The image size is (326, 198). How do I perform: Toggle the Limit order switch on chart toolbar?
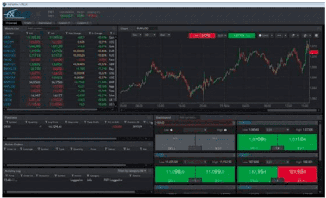pyautogui.click(x=260, y=35)
